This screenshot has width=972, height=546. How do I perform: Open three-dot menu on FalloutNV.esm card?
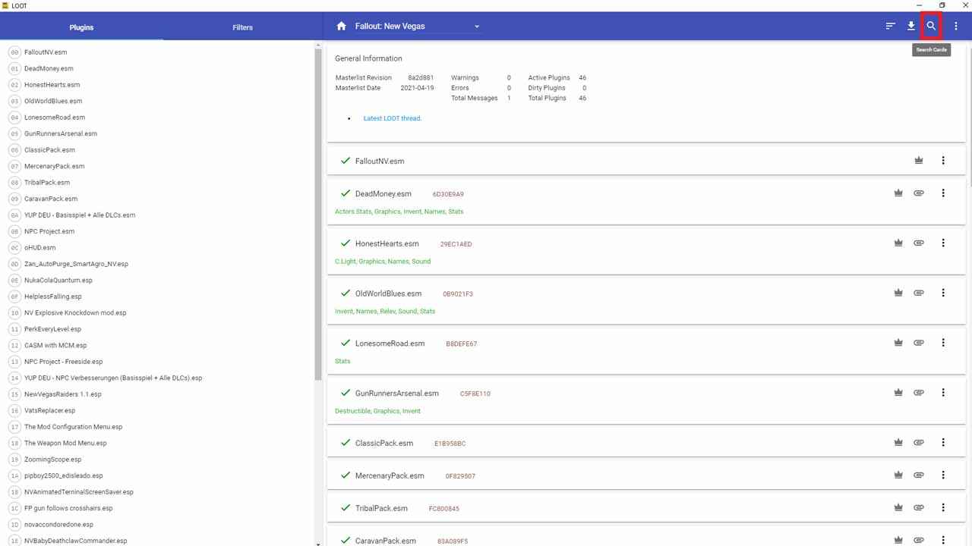(x=943, y=161)
